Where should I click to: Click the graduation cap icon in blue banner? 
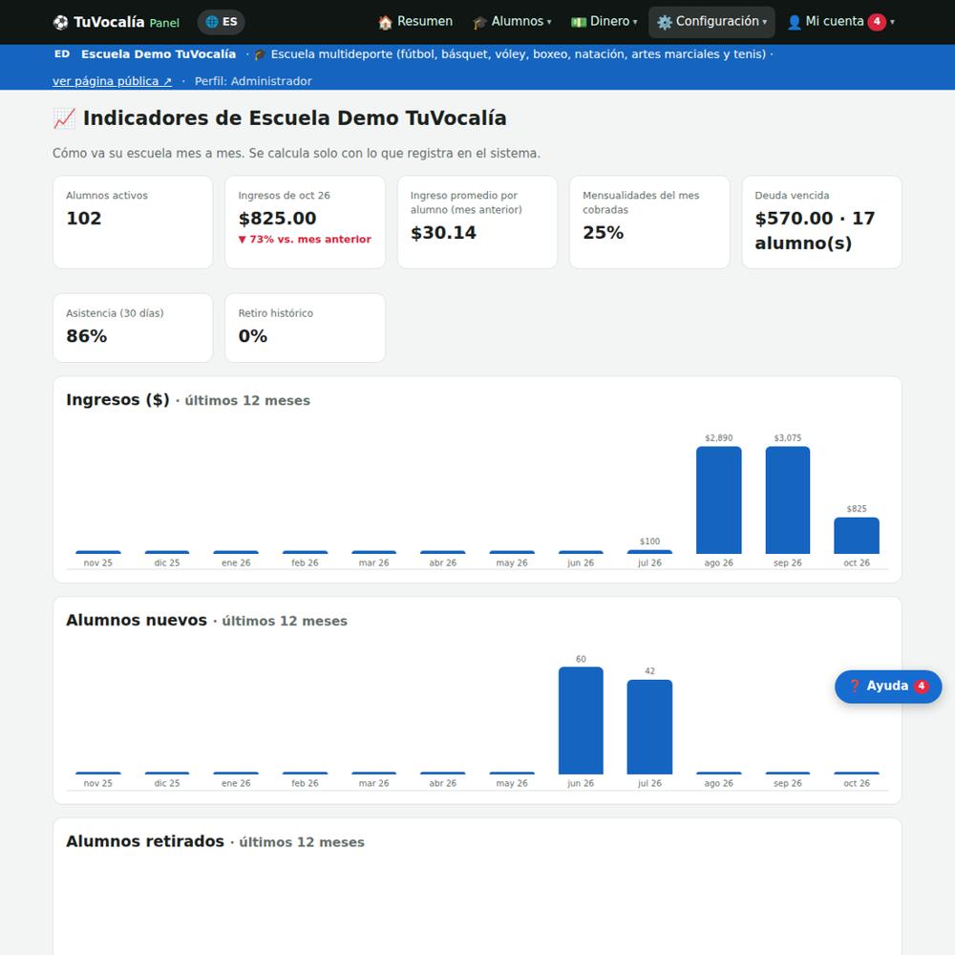[260, 54]
